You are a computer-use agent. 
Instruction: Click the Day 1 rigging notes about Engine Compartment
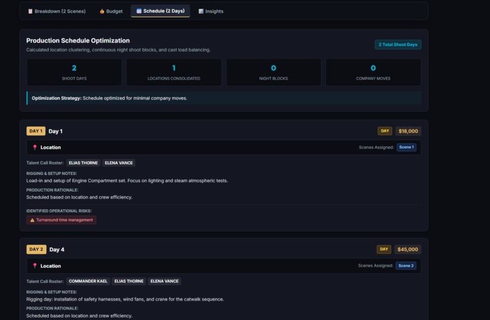(127, 181)
